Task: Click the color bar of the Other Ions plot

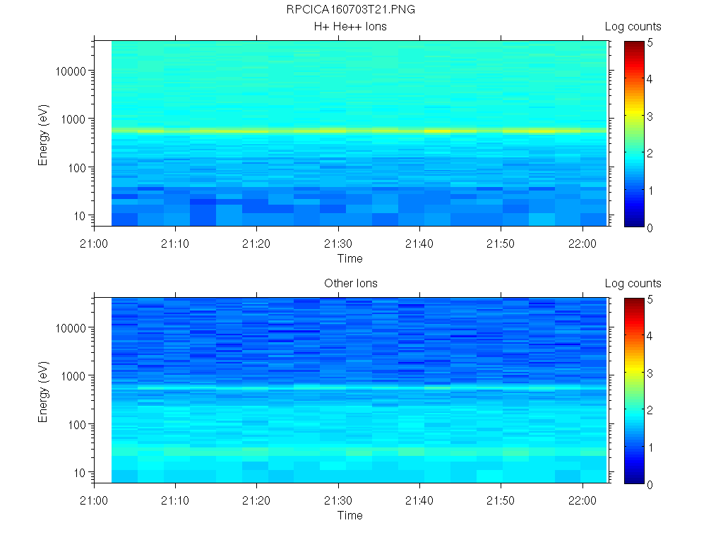Action: pos(634,391)
